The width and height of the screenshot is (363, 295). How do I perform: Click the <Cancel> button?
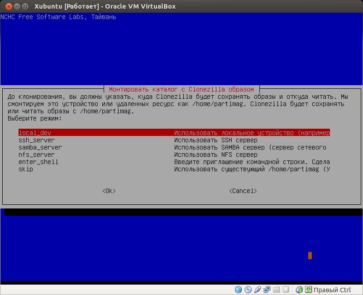[x=243, y=191]
